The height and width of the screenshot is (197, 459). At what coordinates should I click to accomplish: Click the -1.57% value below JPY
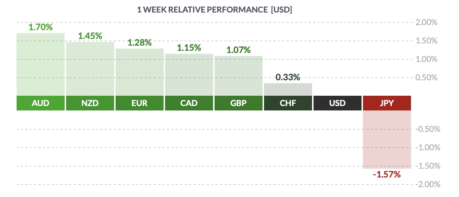387,175
